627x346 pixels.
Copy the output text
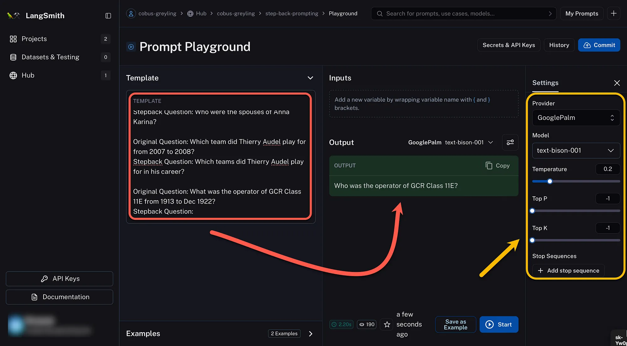pyautogui.click(x=498, y=166)
